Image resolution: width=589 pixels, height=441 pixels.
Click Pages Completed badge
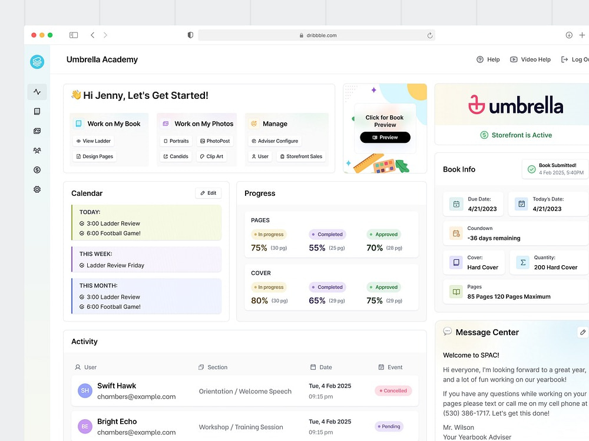click(327, 235)
